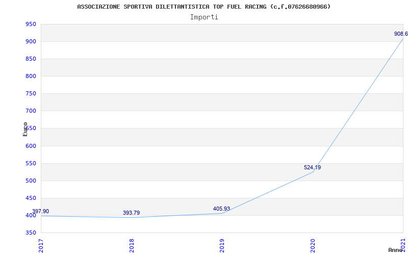
Task: Click the 908.6 data label
Action: [x=401, y=34]
